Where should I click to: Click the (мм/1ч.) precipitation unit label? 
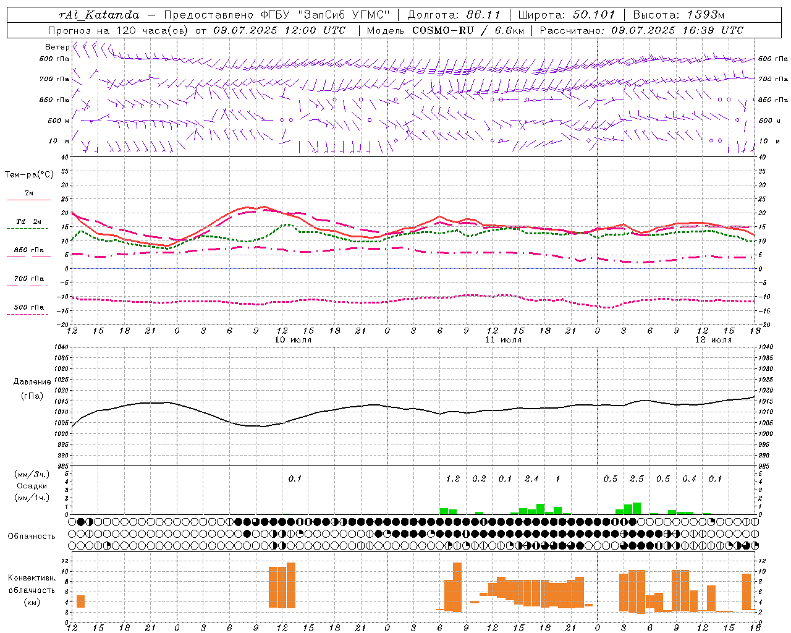pyautogui.click(x=32, y=498)
